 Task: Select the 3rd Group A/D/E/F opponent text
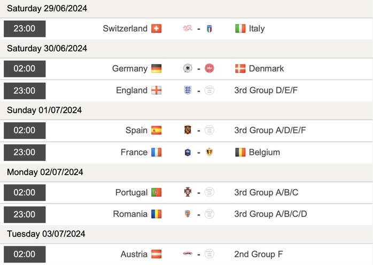270,130
